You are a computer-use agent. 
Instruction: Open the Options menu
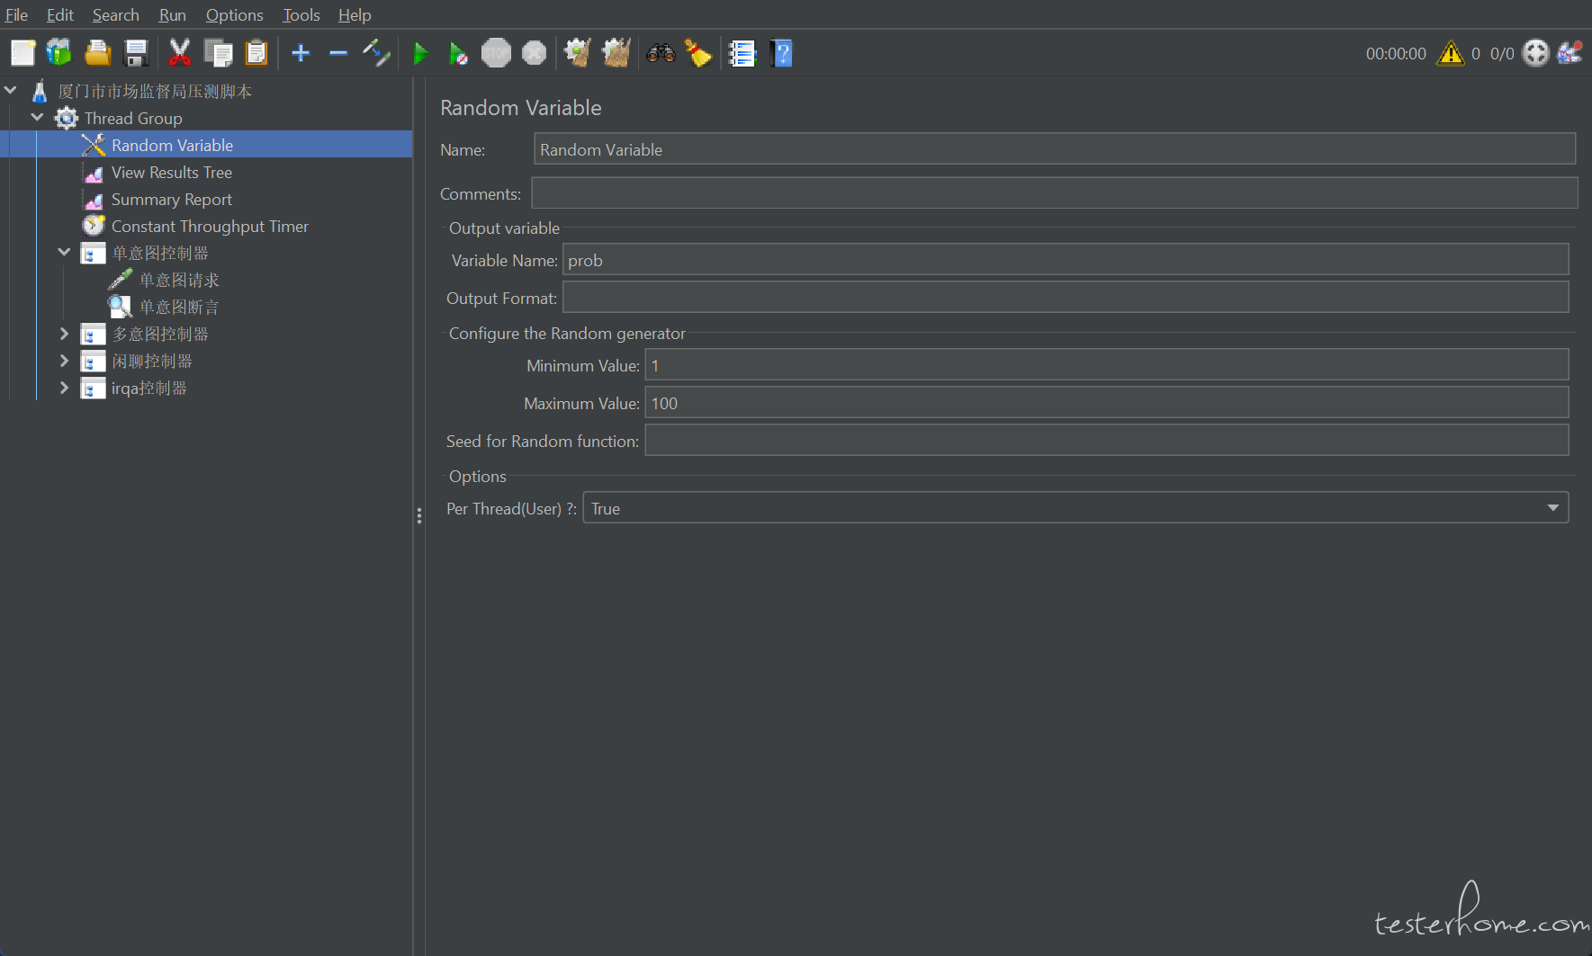(234, 15)
